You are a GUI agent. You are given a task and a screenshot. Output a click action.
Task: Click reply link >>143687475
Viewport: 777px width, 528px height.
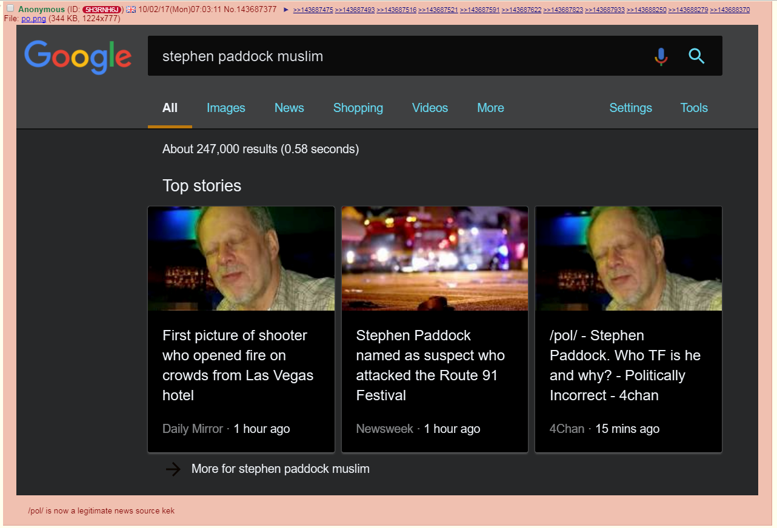coord(313,10)
